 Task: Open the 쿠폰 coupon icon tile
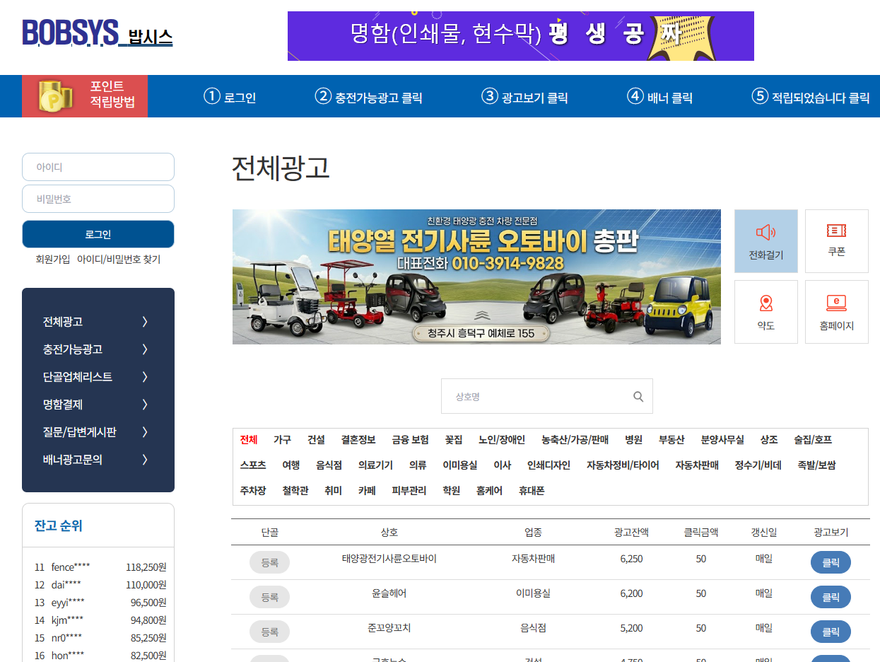[837, 241]
